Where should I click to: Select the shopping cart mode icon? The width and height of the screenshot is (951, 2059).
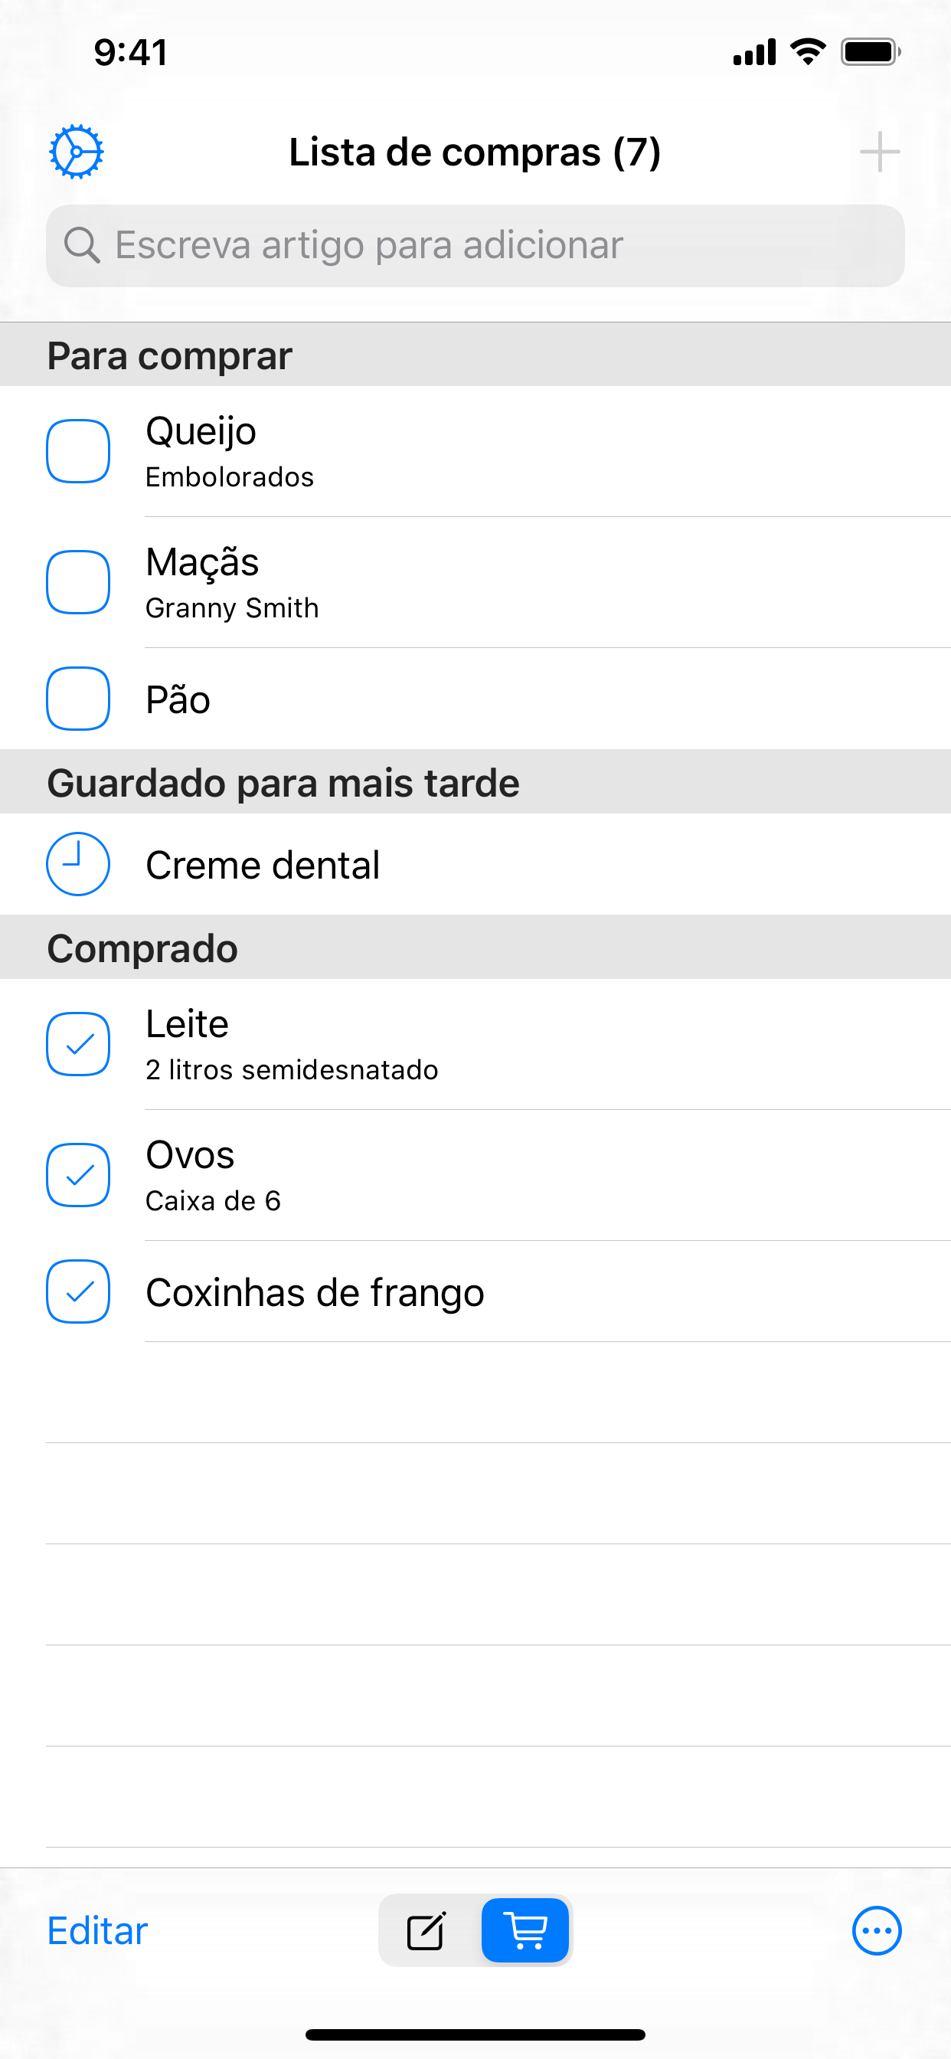pyautogui.click(x=525, y=1931)
